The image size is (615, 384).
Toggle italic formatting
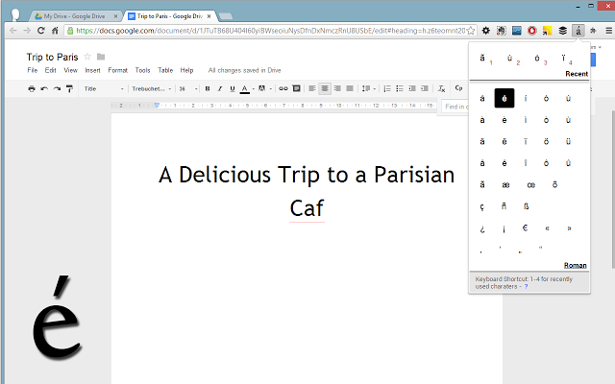point(220,88)
